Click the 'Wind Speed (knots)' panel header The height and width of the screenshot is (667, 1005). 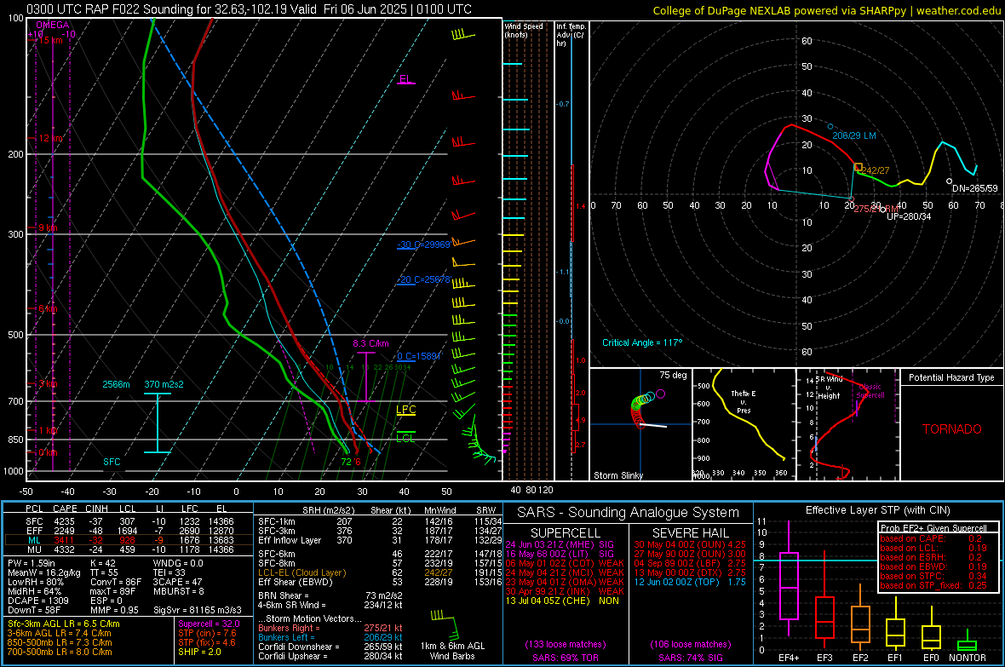[x=524, y=30]
